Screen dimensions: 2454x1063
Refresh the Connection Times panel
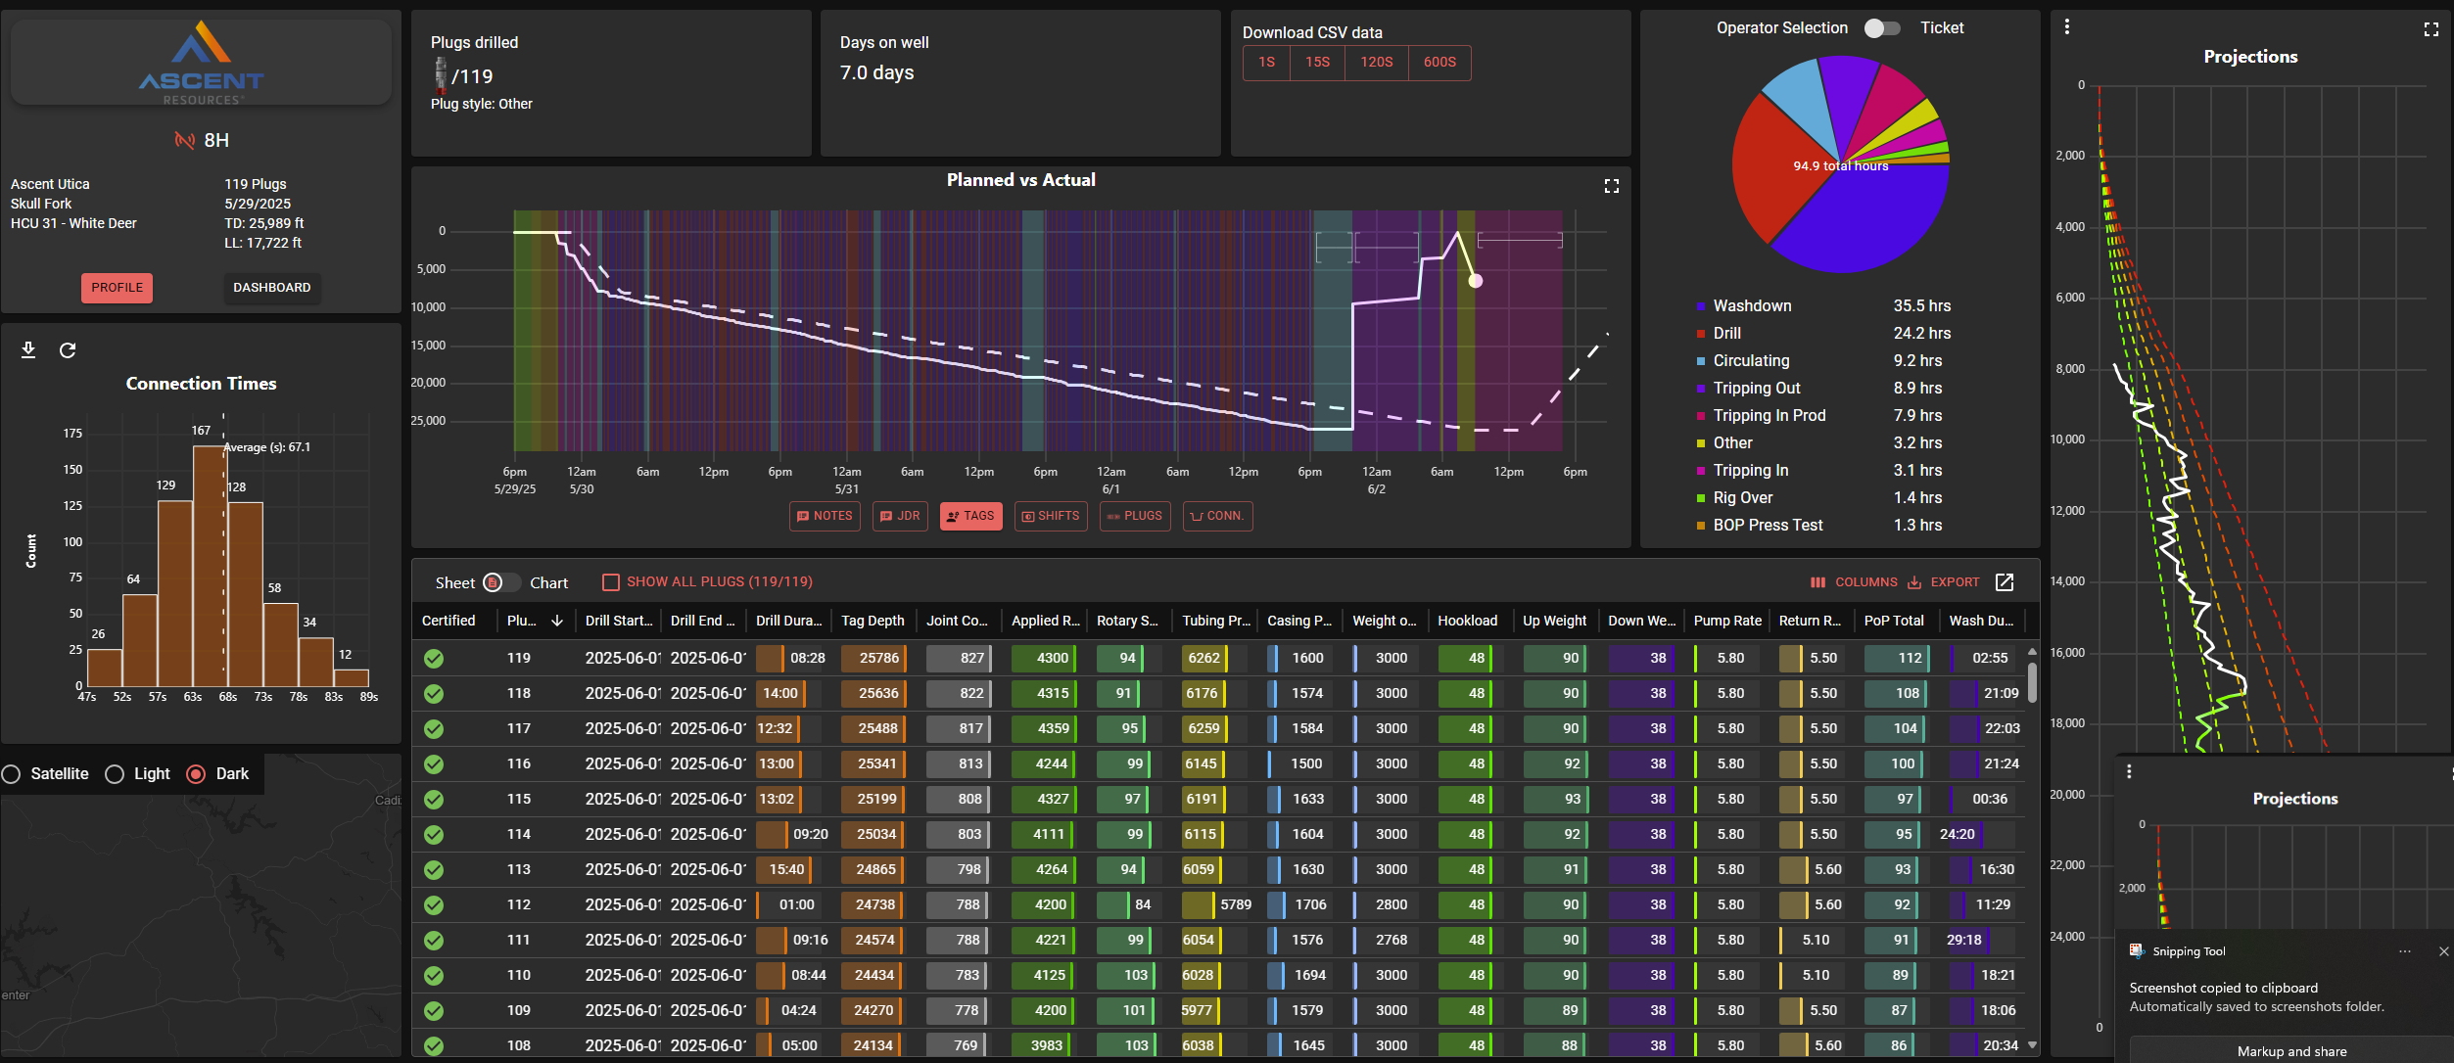(68, 349)
